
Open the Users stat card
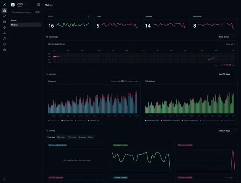pyautogui.click(x=118, y=22)
